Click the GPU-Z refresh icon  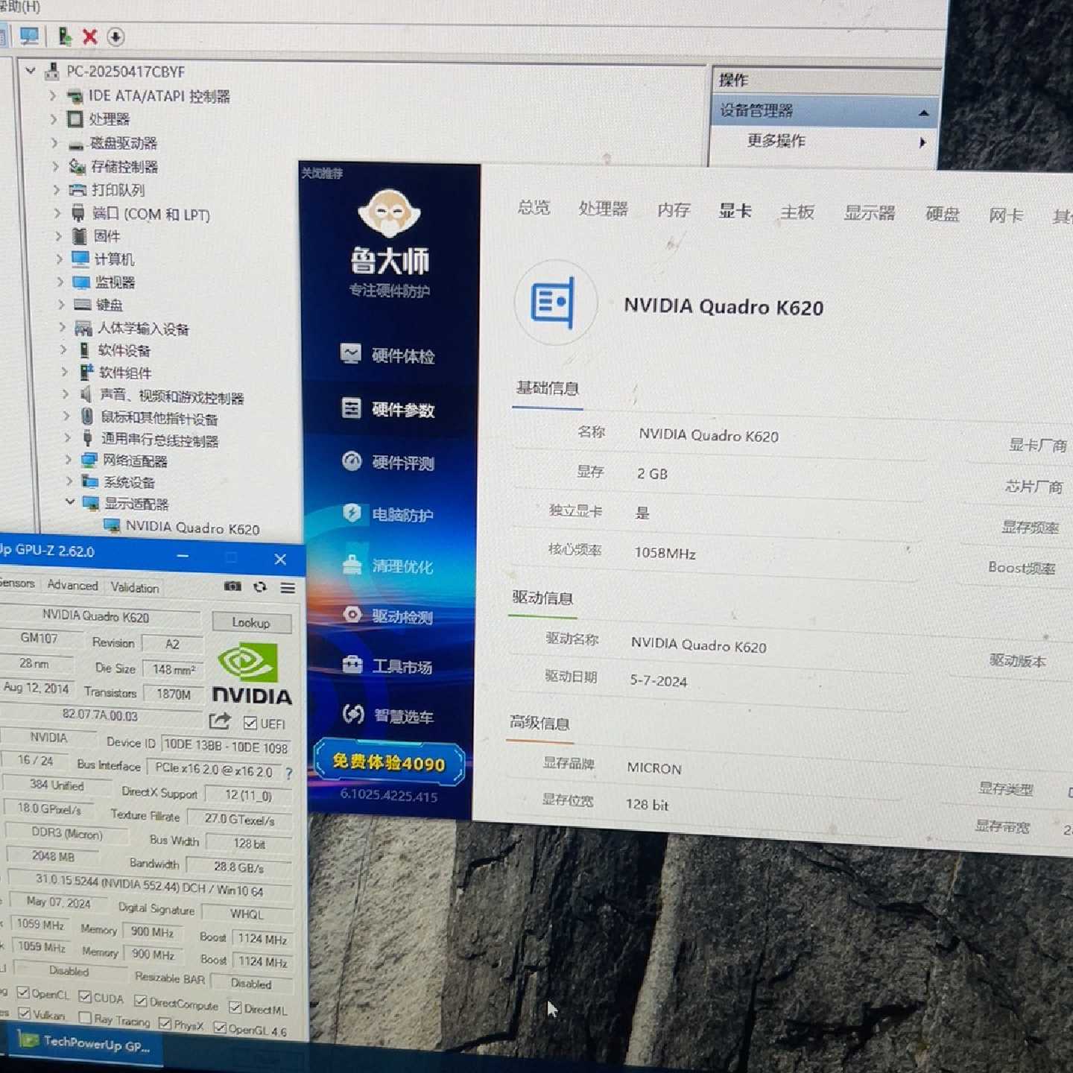(260, 587)
